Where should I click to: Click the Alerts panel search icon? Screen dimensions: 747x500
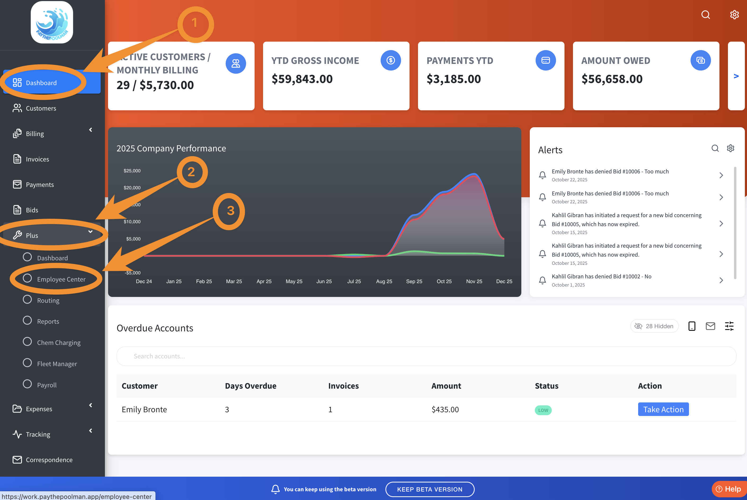click(715, 148)
